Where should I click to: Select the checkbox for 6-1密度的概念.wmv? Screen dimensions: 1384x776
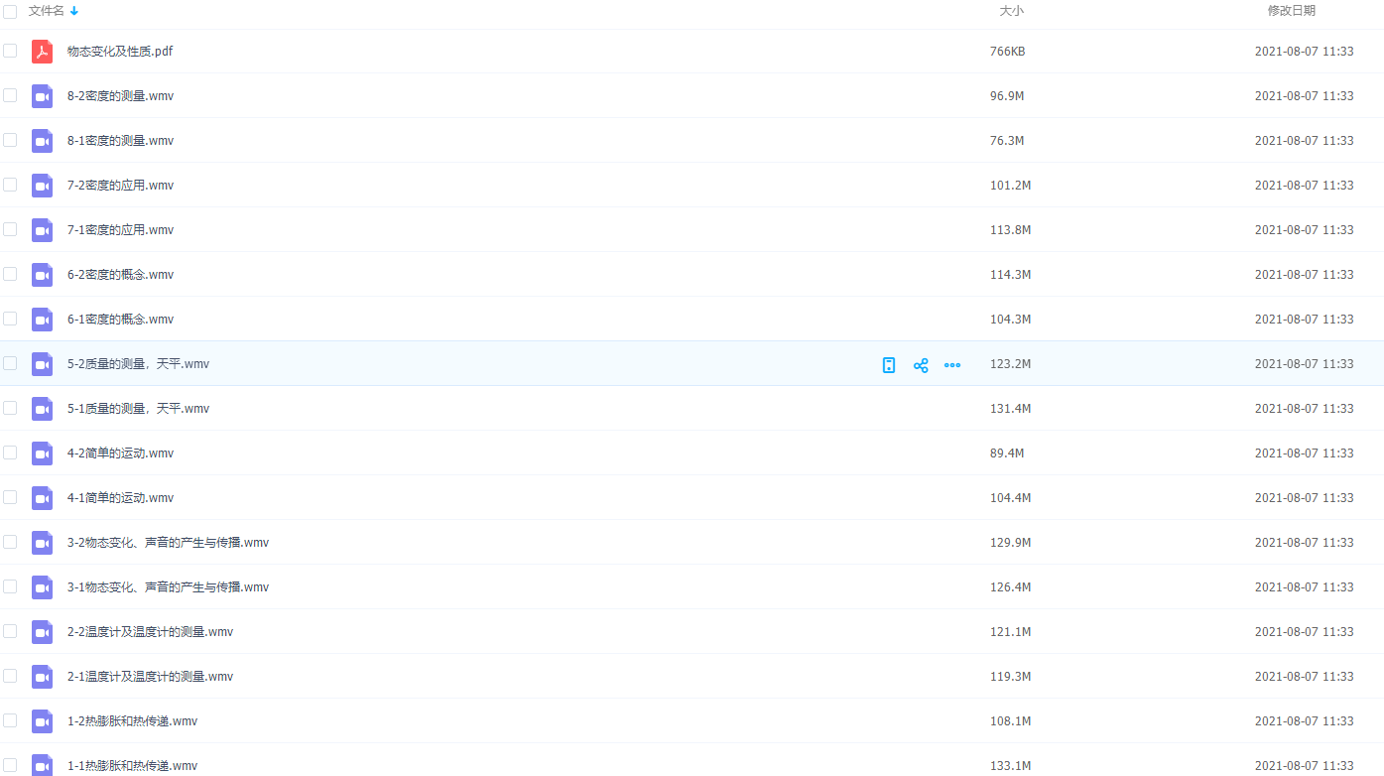point(10,319)
